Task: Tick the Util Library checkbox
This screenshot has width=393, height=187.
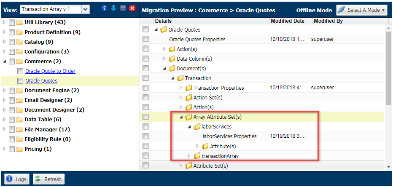Action: (x=12, y=22)
